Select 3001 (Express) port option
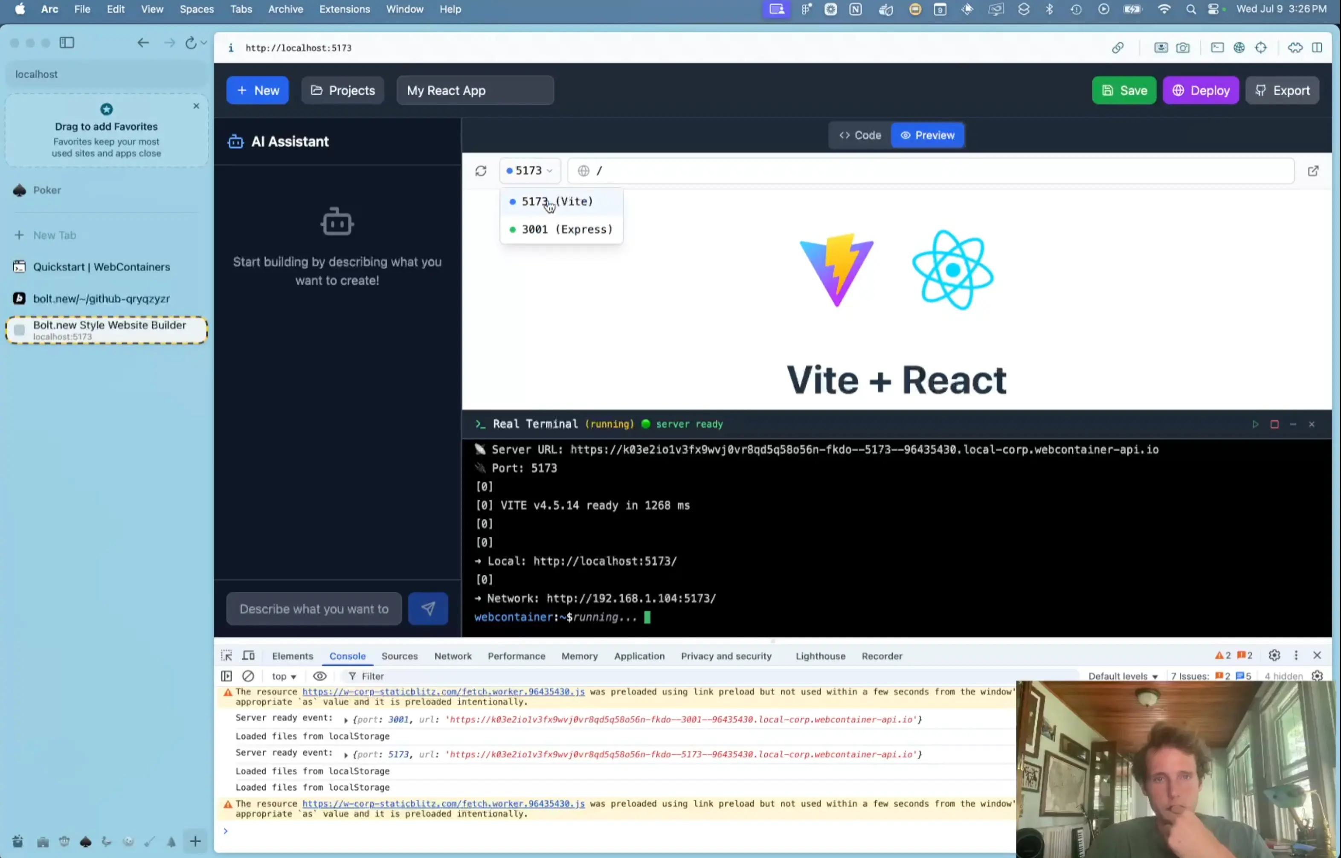This screenshot has width=1341, height=858. [561, 229]
